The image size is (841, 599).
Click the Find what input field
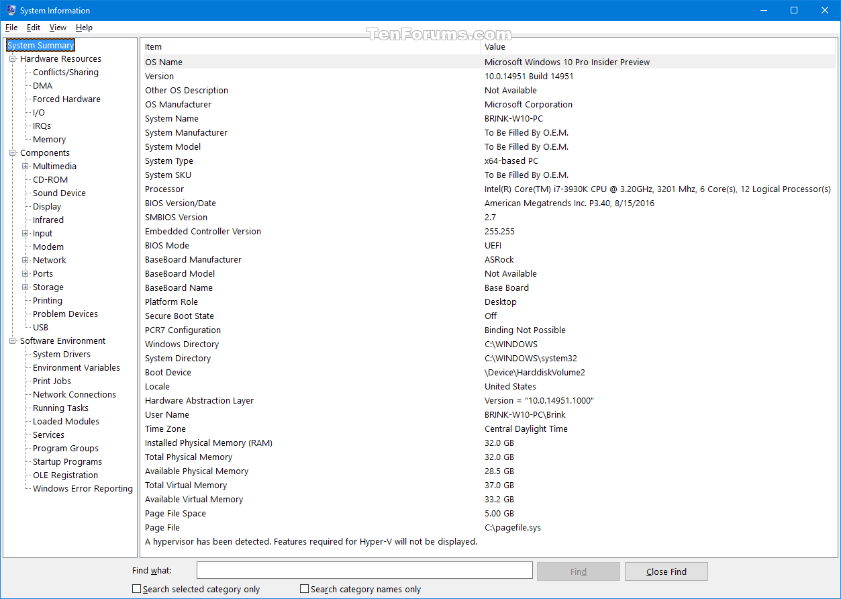click(364, 570)
